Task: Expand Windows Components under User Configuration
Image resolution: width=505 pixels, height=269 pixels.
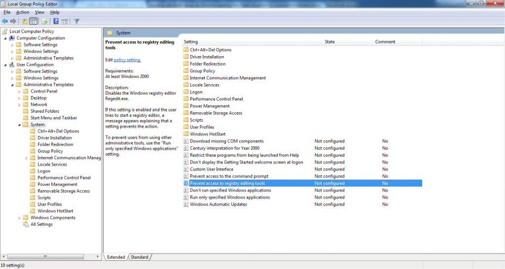Action: pos(20,218)
